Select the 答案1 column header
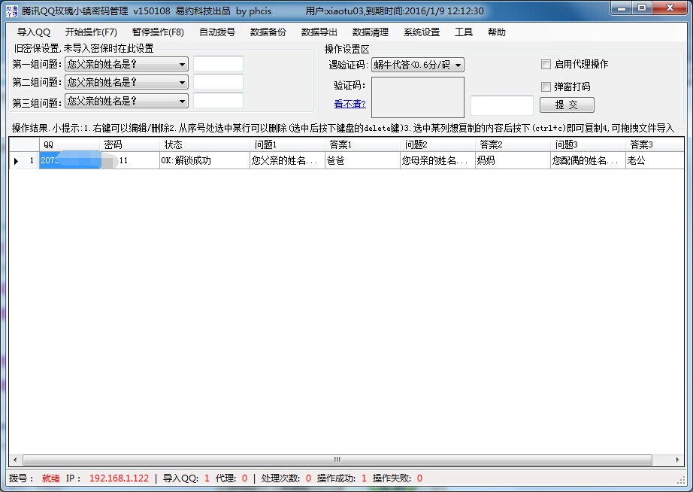The image size is (693, 492). 363,144
